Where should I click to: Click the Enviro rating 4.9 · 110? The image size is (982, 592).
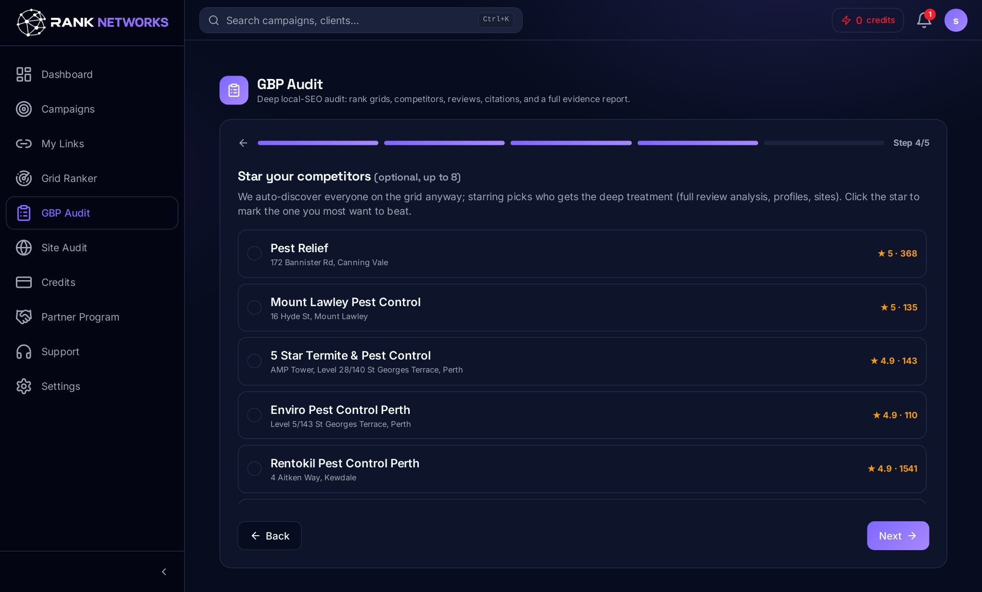(x=895, y=415)
